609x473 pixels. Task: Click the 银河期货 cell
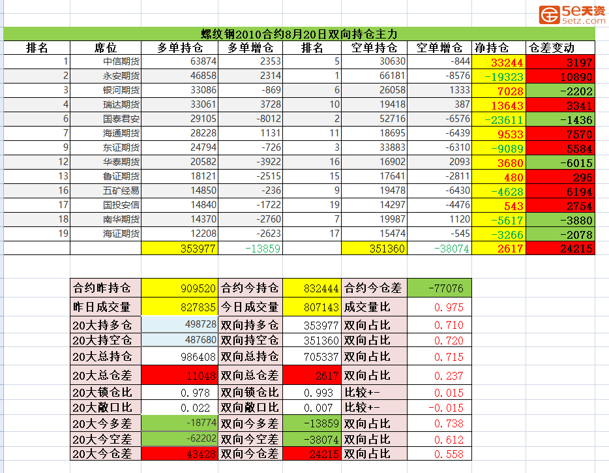(106, 91)
